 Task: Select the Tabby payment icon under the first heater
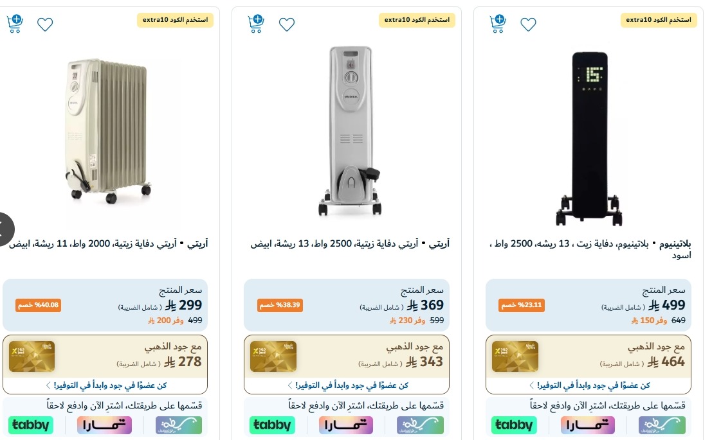[x=30, y=425]
